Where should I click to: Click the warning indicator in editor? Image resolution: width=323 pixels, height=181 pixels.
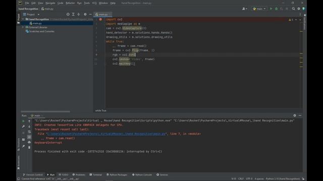click(291, 20)
